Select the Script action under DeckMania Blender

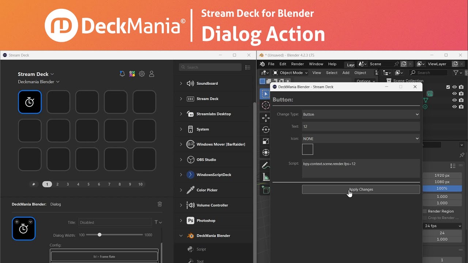[201, 249]
